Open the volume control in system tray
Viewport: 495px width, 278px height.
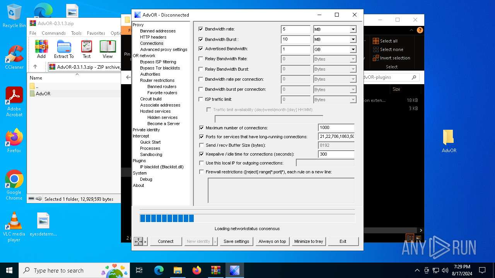tap(445, 270)
